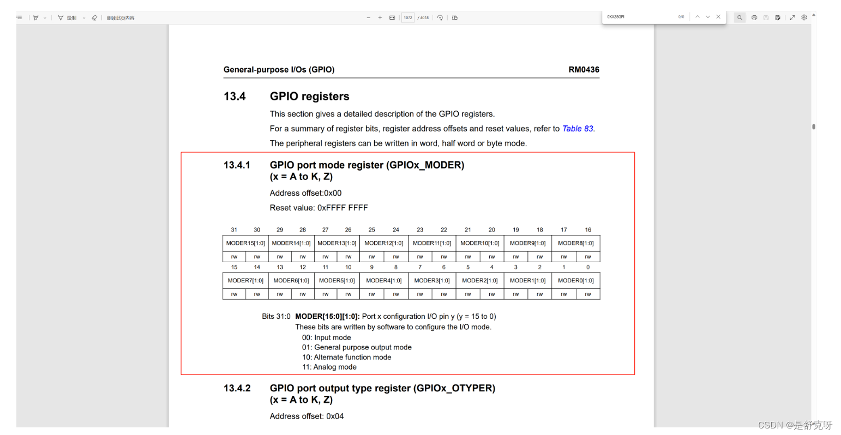Click the search magnifier icon
This screenshot has width=841, height=435.
coord(740,17)
